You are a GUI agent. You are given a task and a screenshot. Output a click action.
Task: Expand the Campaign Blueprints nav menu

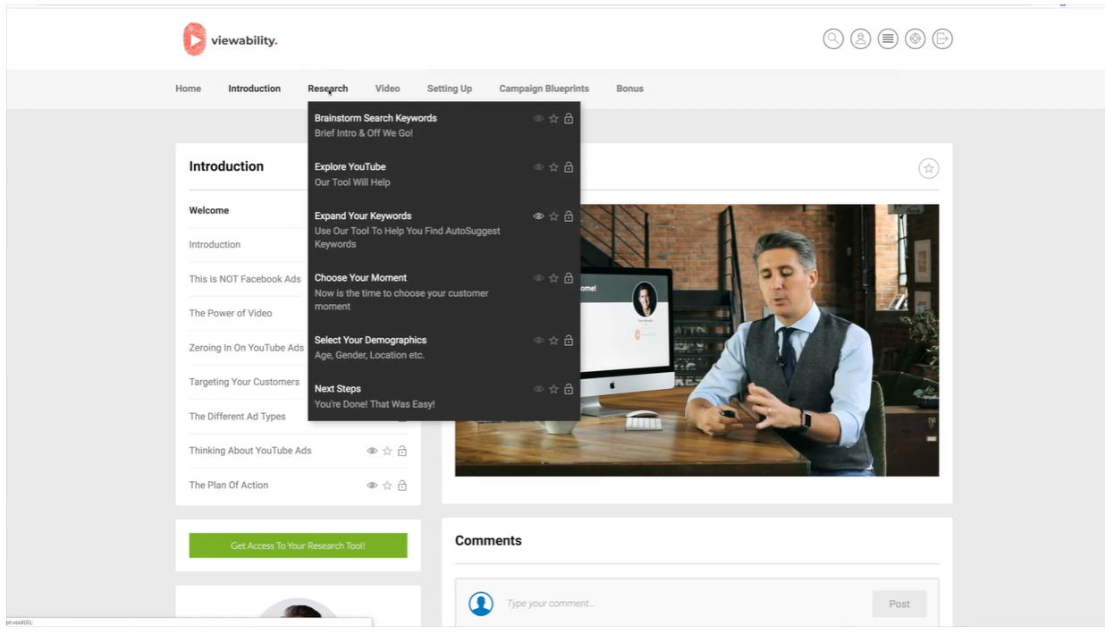pos(544,89)
